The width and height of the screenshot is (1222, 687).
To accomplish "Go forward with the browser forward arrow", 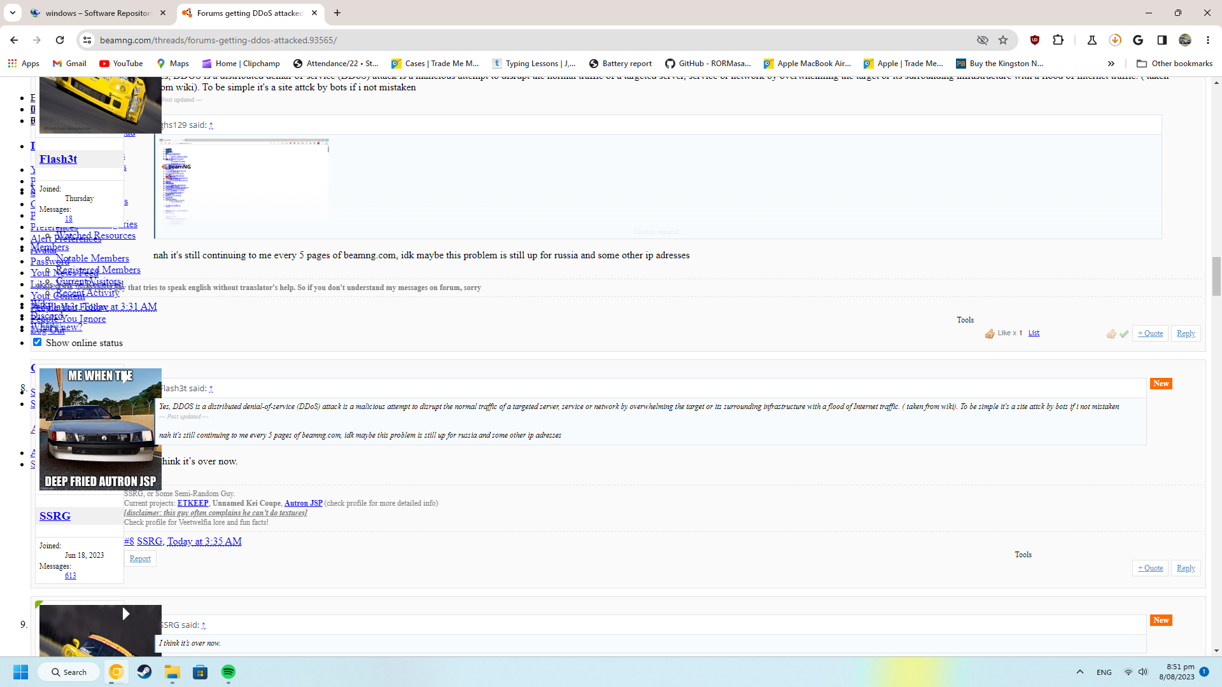I will [37, 40].
